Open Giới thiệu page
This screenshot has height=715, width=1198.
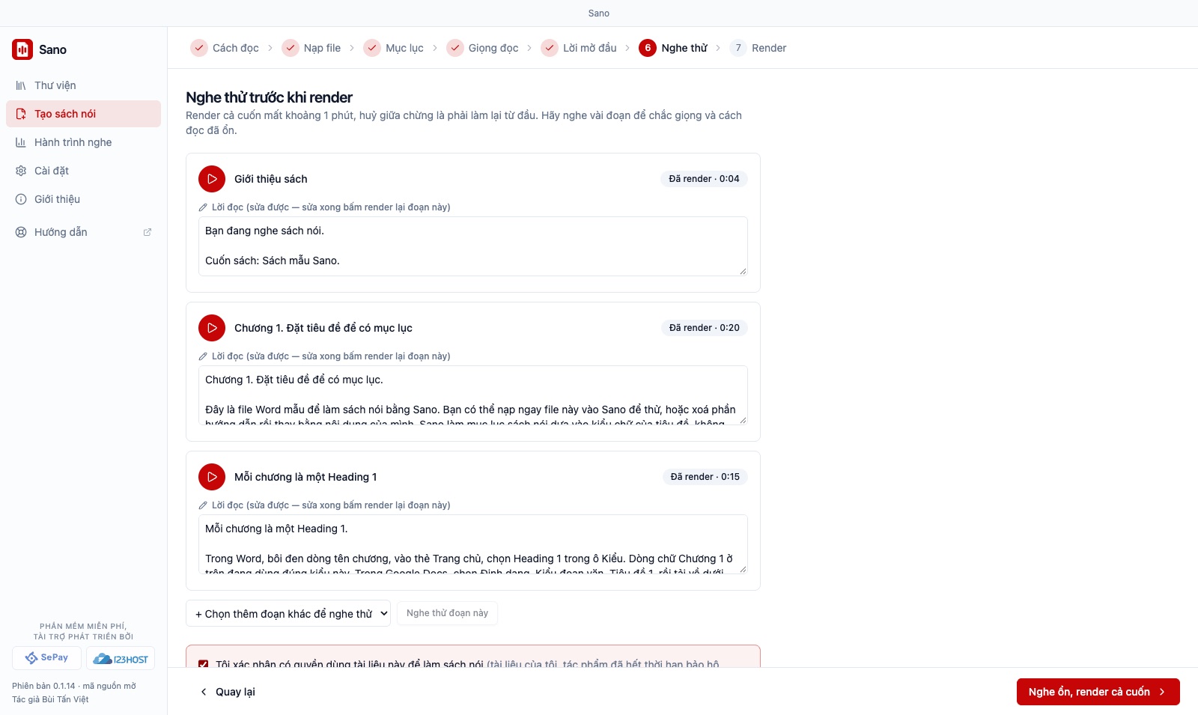(x=83, y=199)
